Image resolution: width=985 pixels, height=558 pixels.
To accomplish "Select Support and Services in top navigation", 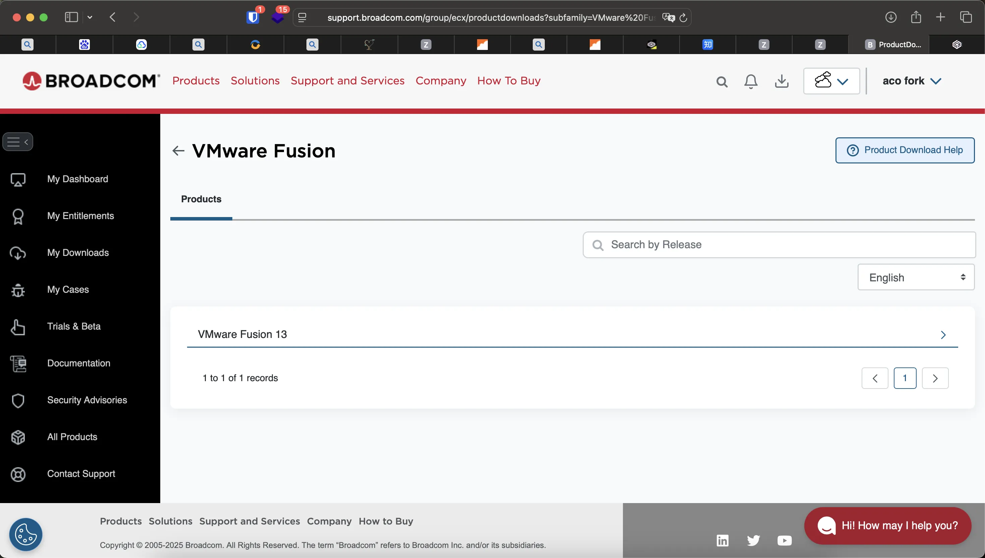I will tap(347, 80).
